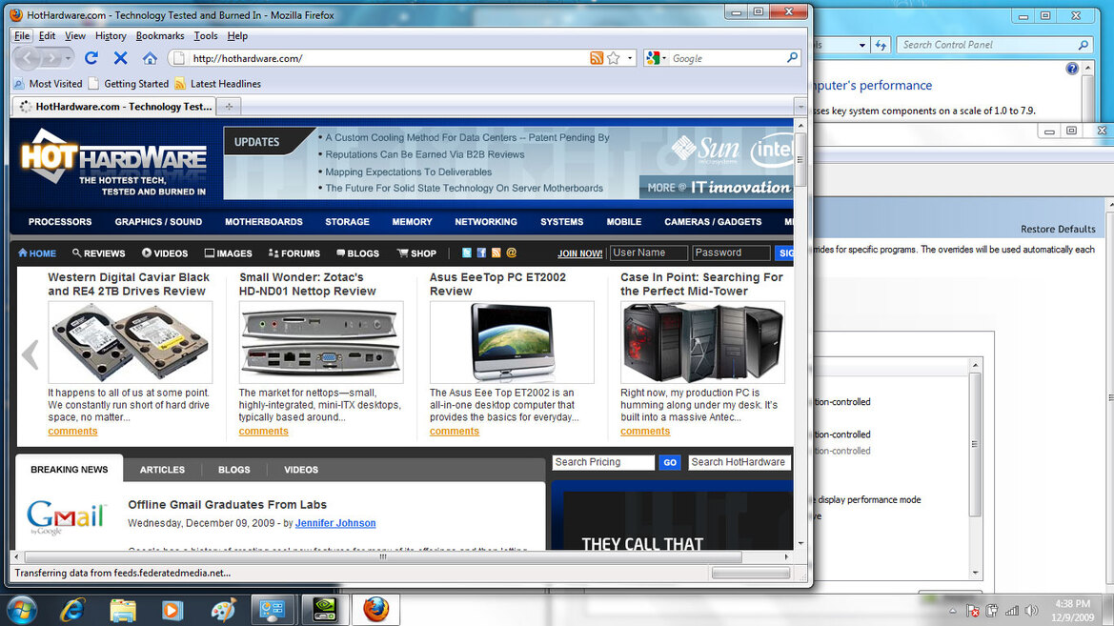Click the page-load progress bar in status bar

(751, 573)
